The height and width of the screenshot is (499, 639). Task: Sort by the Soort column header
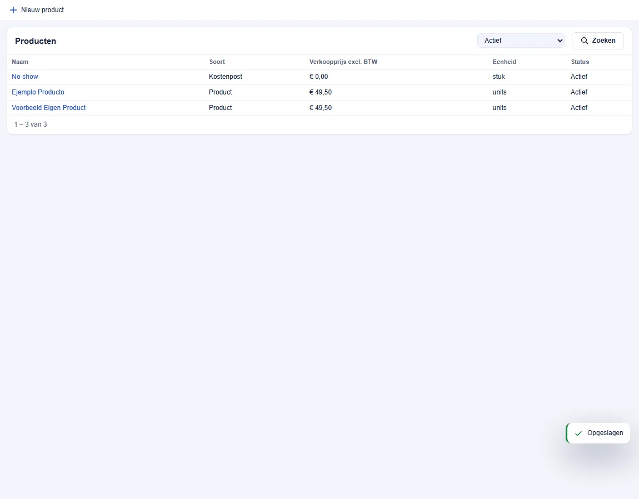coord(217,62)
